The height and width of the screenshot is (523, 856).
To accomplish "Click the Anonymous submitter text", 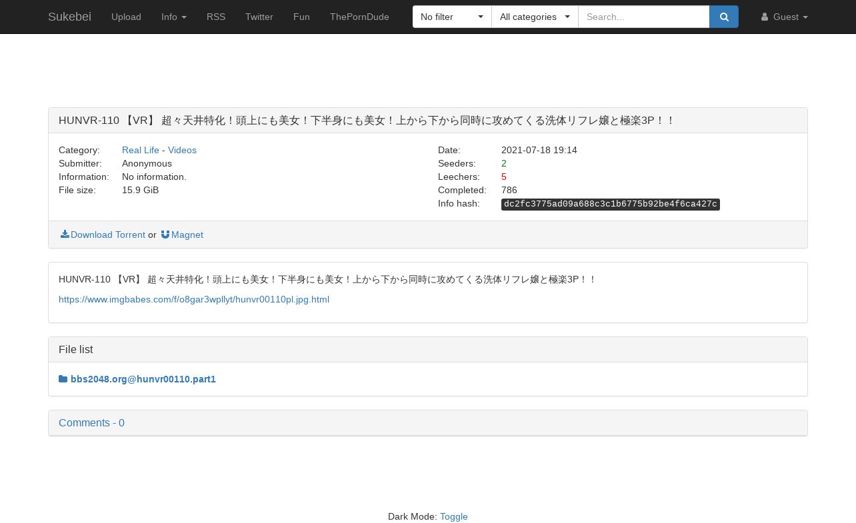I will click(x=147, y=163).
